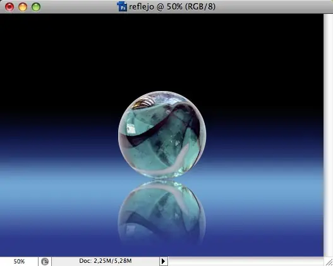333x266 pixels.
Task: Click the vertical scrollbar track at right
Action: click(328, 135)
